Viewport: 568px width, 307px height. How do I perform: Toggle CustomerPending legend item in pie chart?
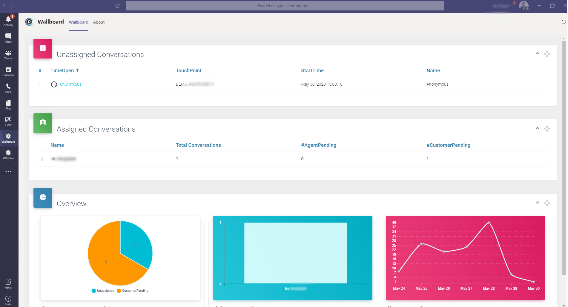(x=132, y=291)
